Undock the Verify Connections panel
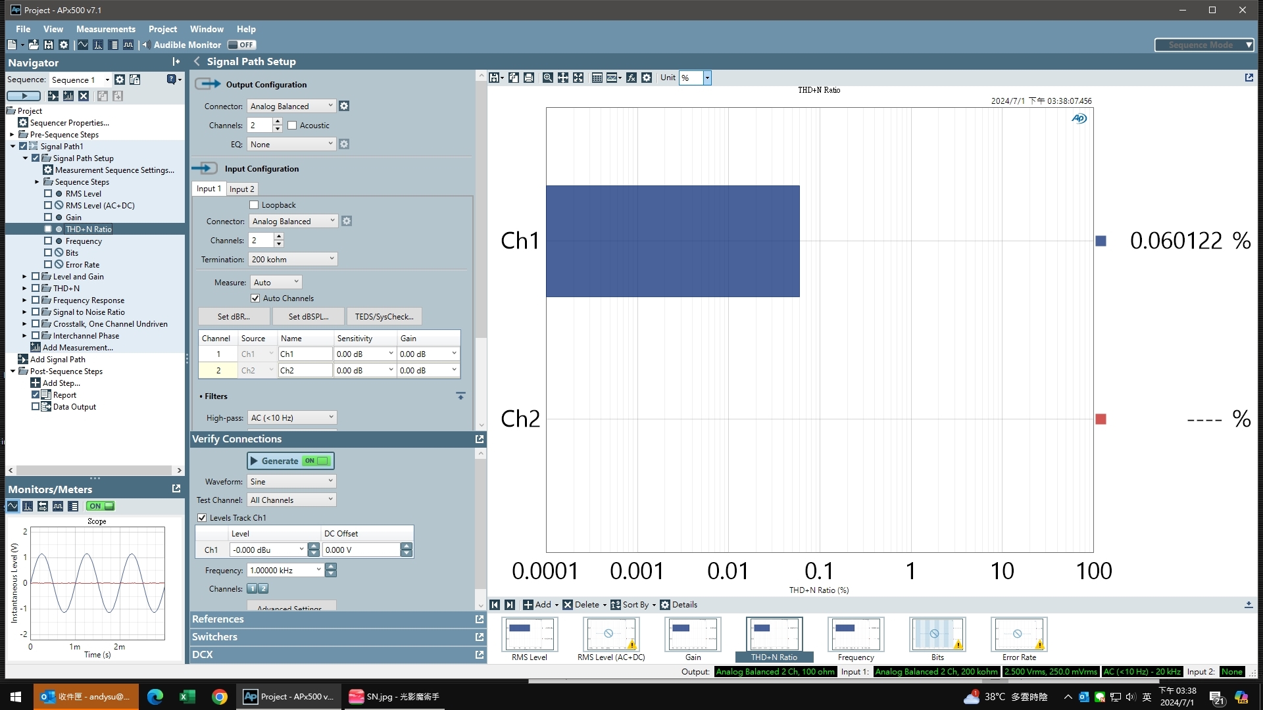This screenshot has width=1263, height=710. (x=480, y=439)
